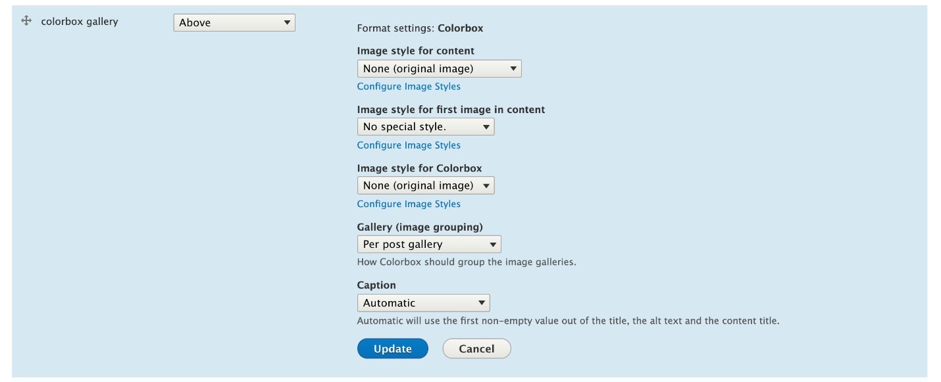Click the arrow on the Above dropdown
This screenshot has height=382, width=941.
pyautogui.click(x=288, y=22)
